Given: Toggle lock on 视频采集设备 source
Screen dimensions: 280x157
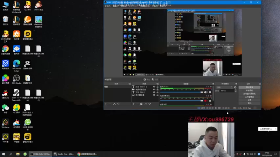Looking at the screenshot, I should [x=157, y=90].
